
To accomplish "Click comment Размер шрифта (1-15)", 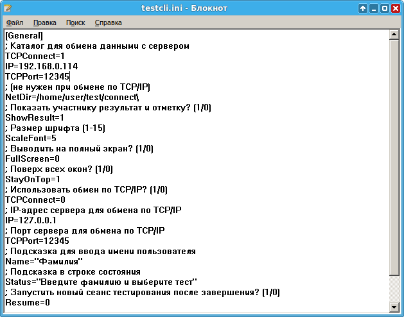I will coord(55,128).
